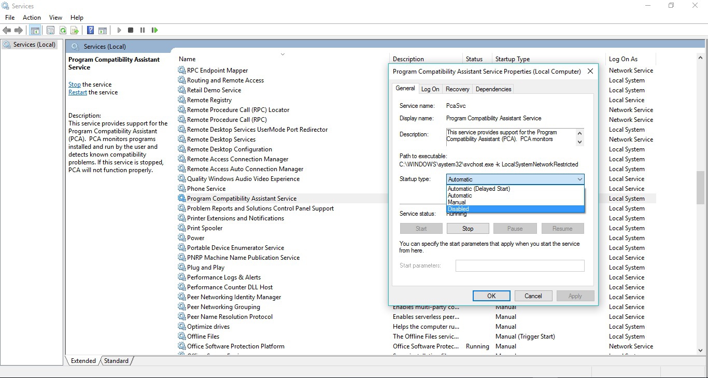The height and width of the screenshot is (378, 708).
Task: Click the Back arrow in the toolbar
Action: (7, 30)
